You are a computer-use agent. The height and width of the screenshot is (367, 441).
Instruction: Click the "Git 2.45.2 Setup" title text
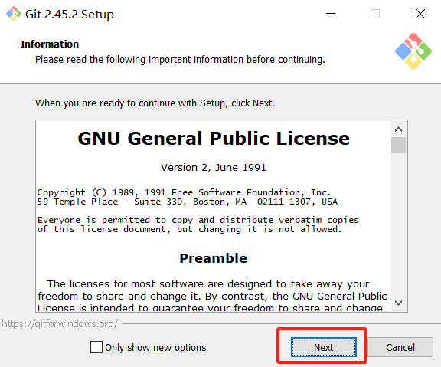70,15
